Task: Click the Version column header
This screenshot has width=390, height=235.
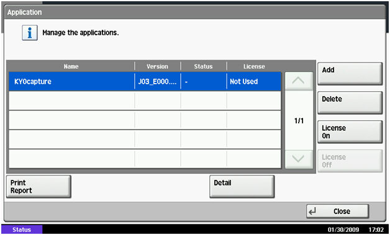Action: click(x=158, y=66)
